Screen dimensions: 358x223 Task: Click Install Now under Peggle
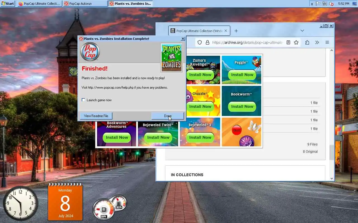(x=242, y=75)
